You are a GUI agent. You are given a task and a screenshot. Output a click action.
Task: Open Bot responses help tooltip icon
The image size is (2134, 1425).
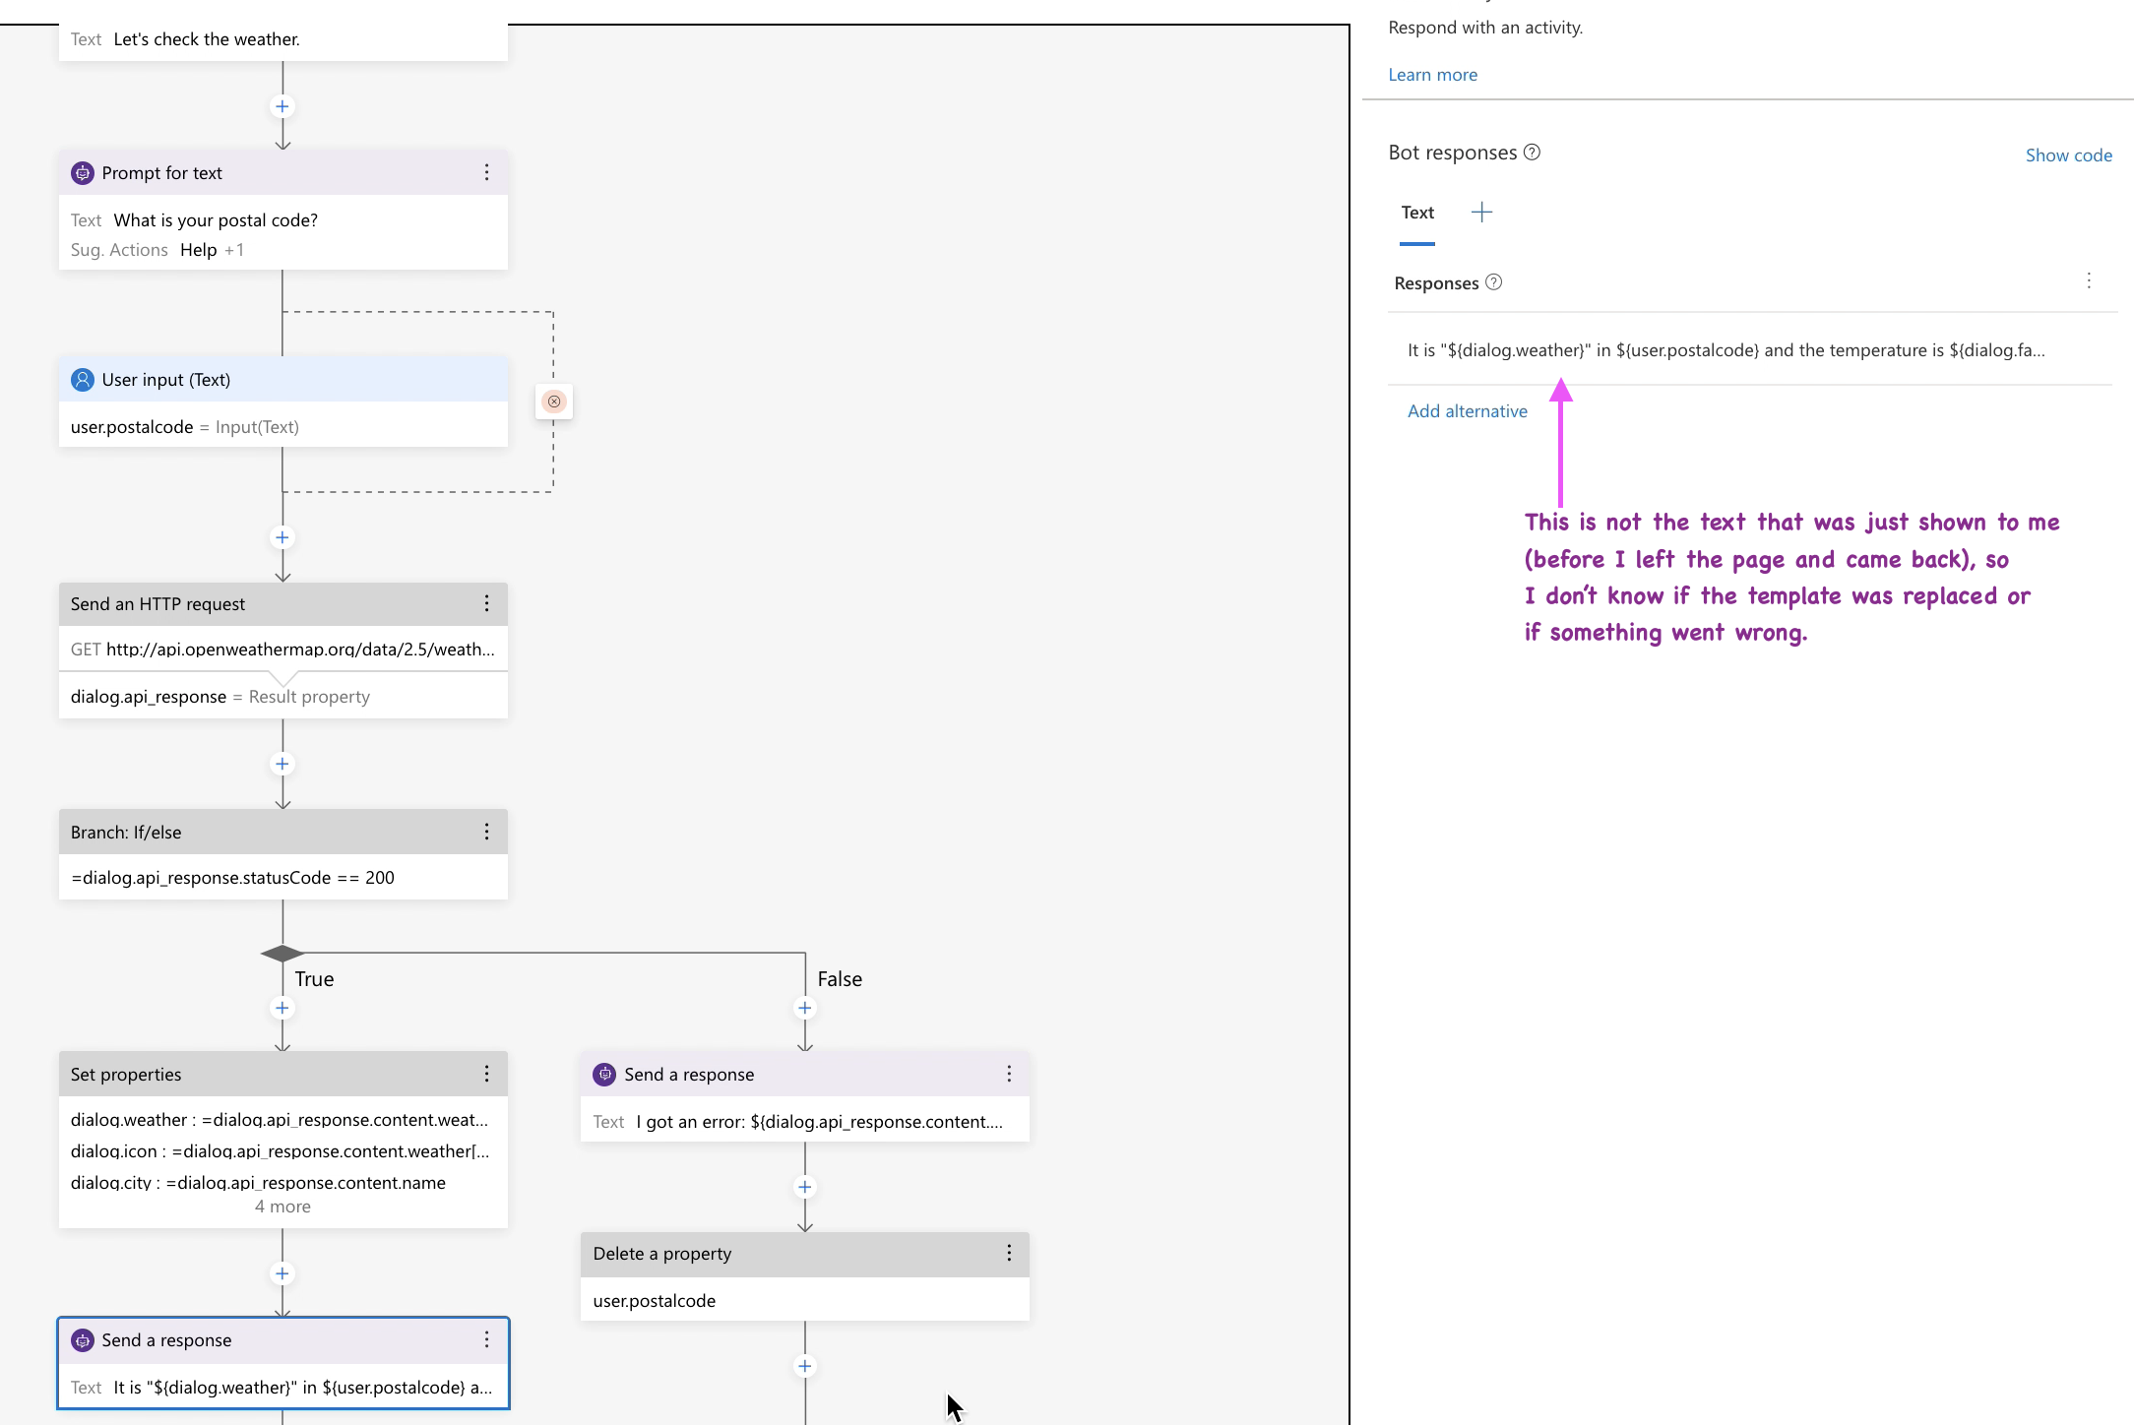[x=1533, y=152]
